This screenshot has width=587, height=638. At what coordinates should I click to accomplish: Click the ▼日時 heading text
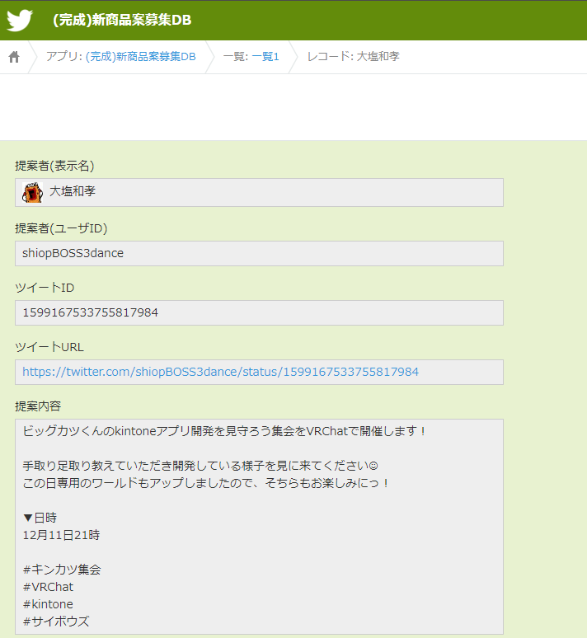point(40,518)
